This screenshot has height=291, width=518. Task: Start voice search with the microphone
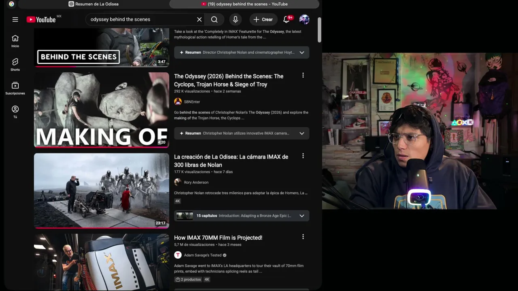(236, 19)
